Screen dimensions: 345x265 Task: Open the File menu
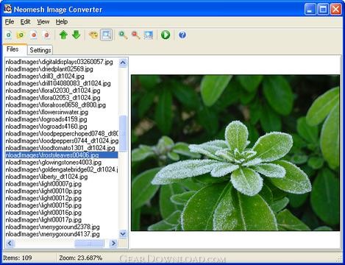10,22
